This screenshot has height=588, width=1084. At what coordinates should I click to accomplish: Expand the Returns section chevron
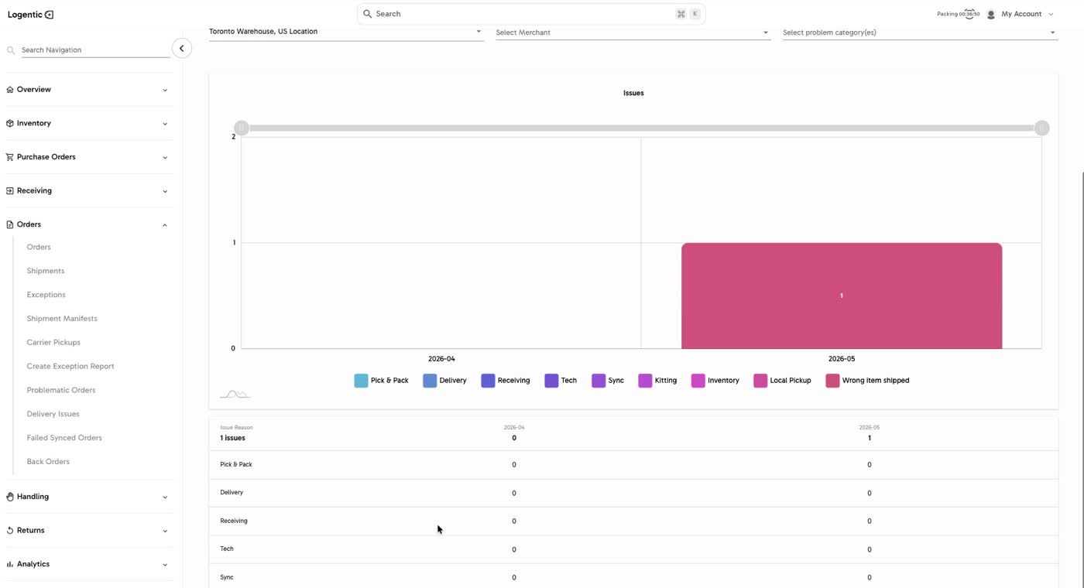pyautogui.click(x=165, y=531)
